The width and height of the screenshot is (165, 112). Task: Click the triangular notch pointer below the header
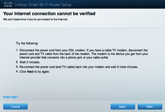click(x=15, y=29)
